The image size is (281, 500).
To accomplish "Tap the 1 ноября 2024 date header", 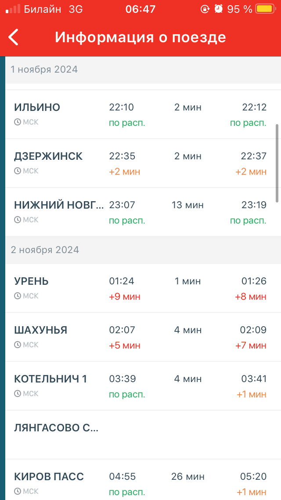I will (44, 70).
